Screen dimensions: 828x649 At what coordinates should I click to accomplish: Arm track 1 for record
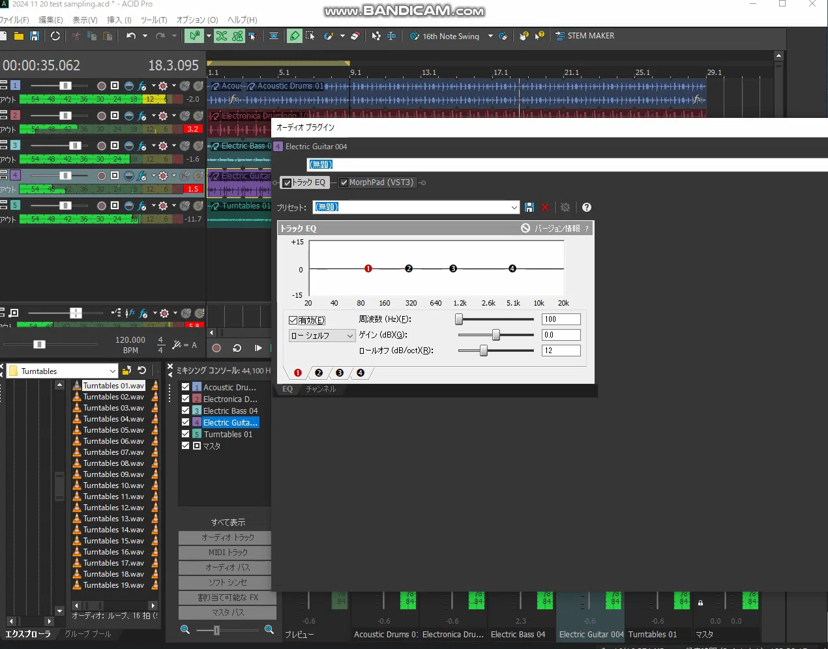point(102,86)
